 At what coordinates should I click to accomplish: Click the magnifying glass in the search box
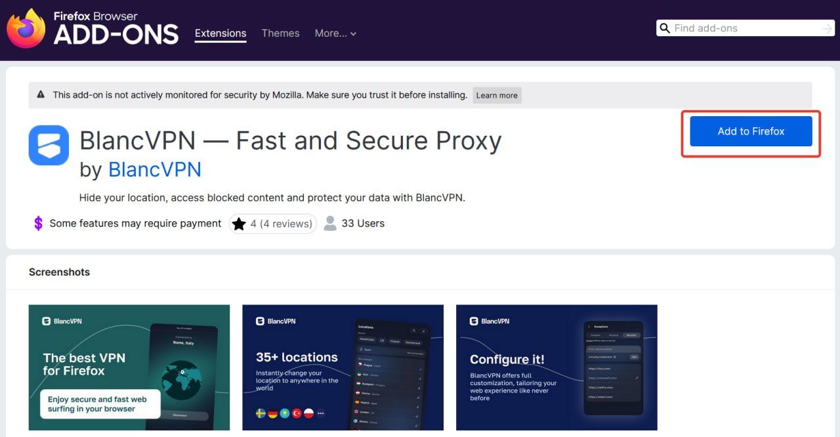tap(665, 28)
